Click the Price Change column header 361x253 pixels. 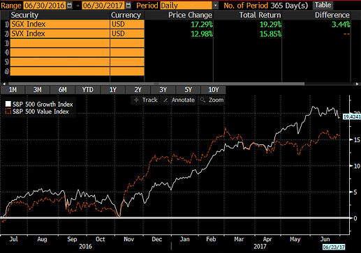(190, 15)
